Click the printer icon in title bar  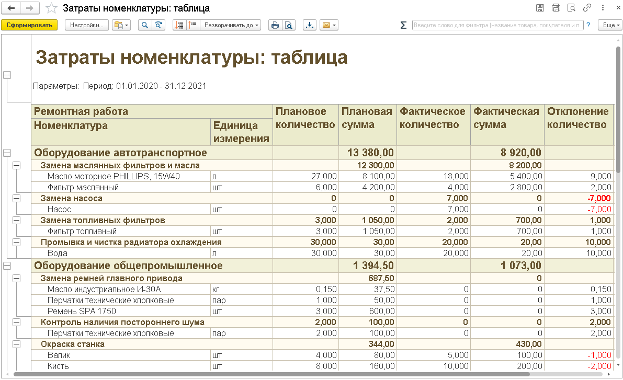coord(556,7)
